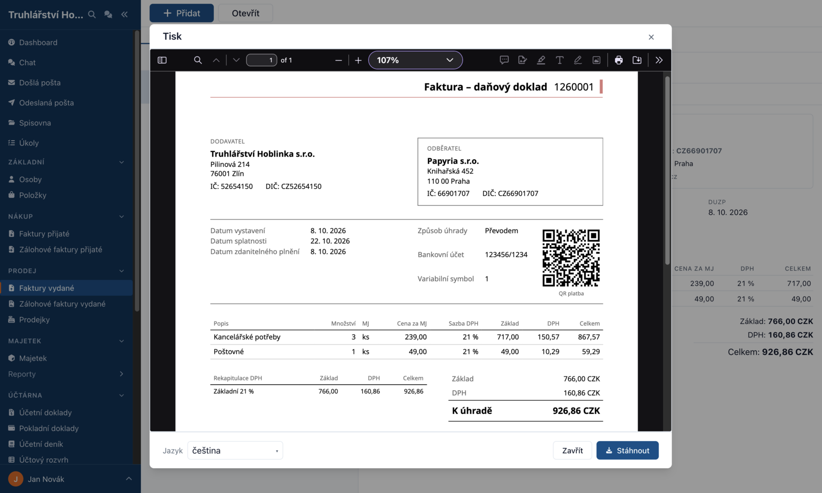Open the 107% zoom level dropdown
The image size is (822, 493).
pos(416,60)
